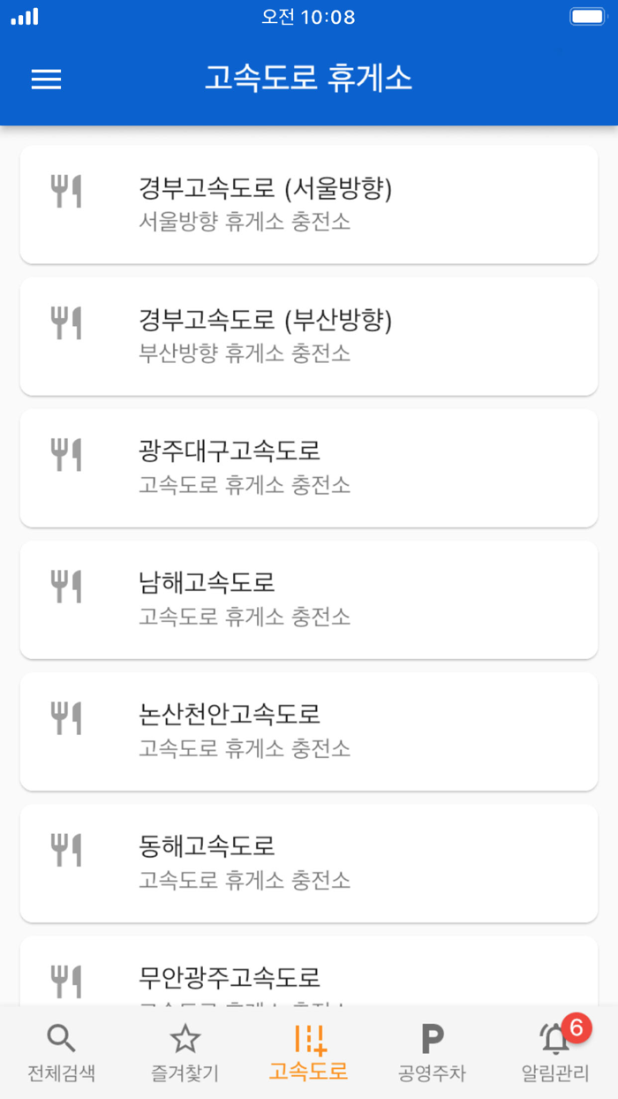Open the 알림관리 notification bell icon
This screenshot has width=618, height=1099.
point(553,1041)
